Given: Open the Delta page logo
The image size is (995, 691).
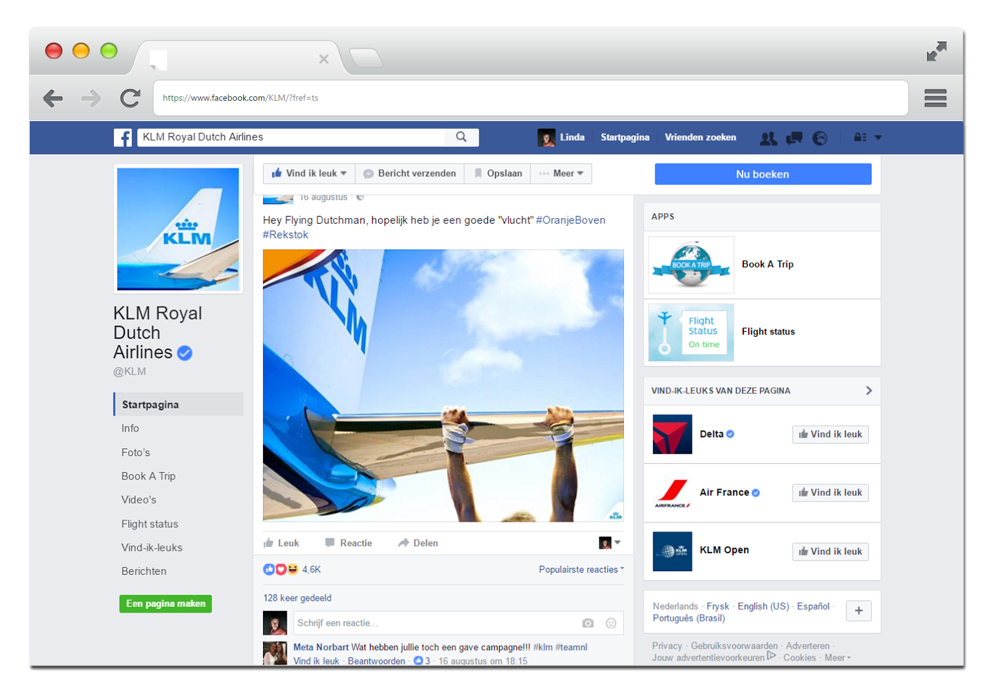Looking at the screenshot, I should 672,434.
